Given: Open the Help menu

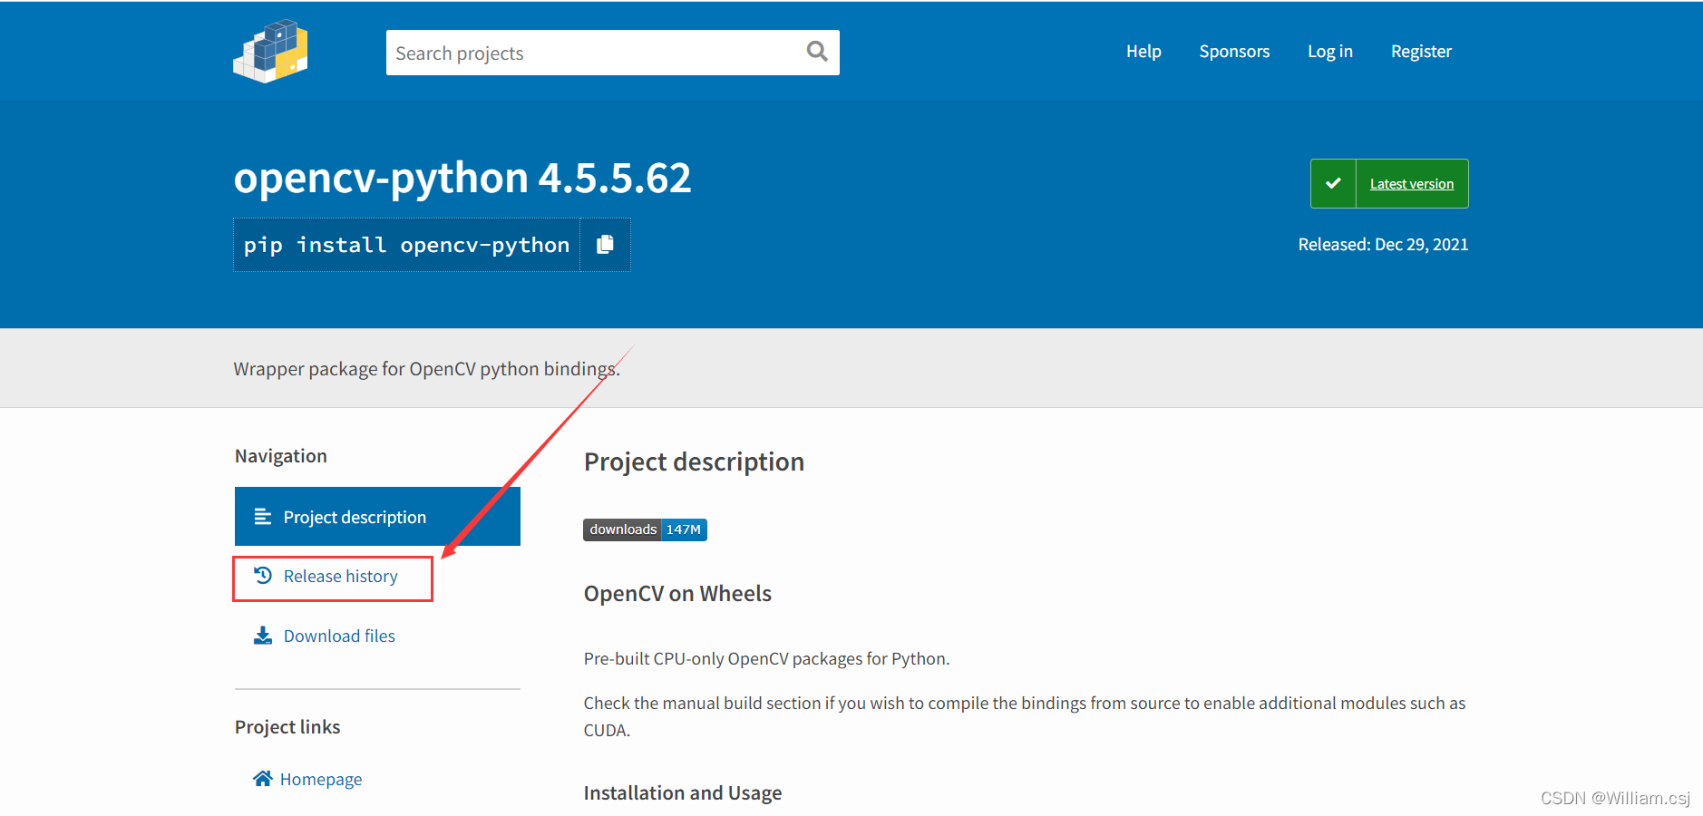Looking at the screenshot, I should coord(1143,51).
